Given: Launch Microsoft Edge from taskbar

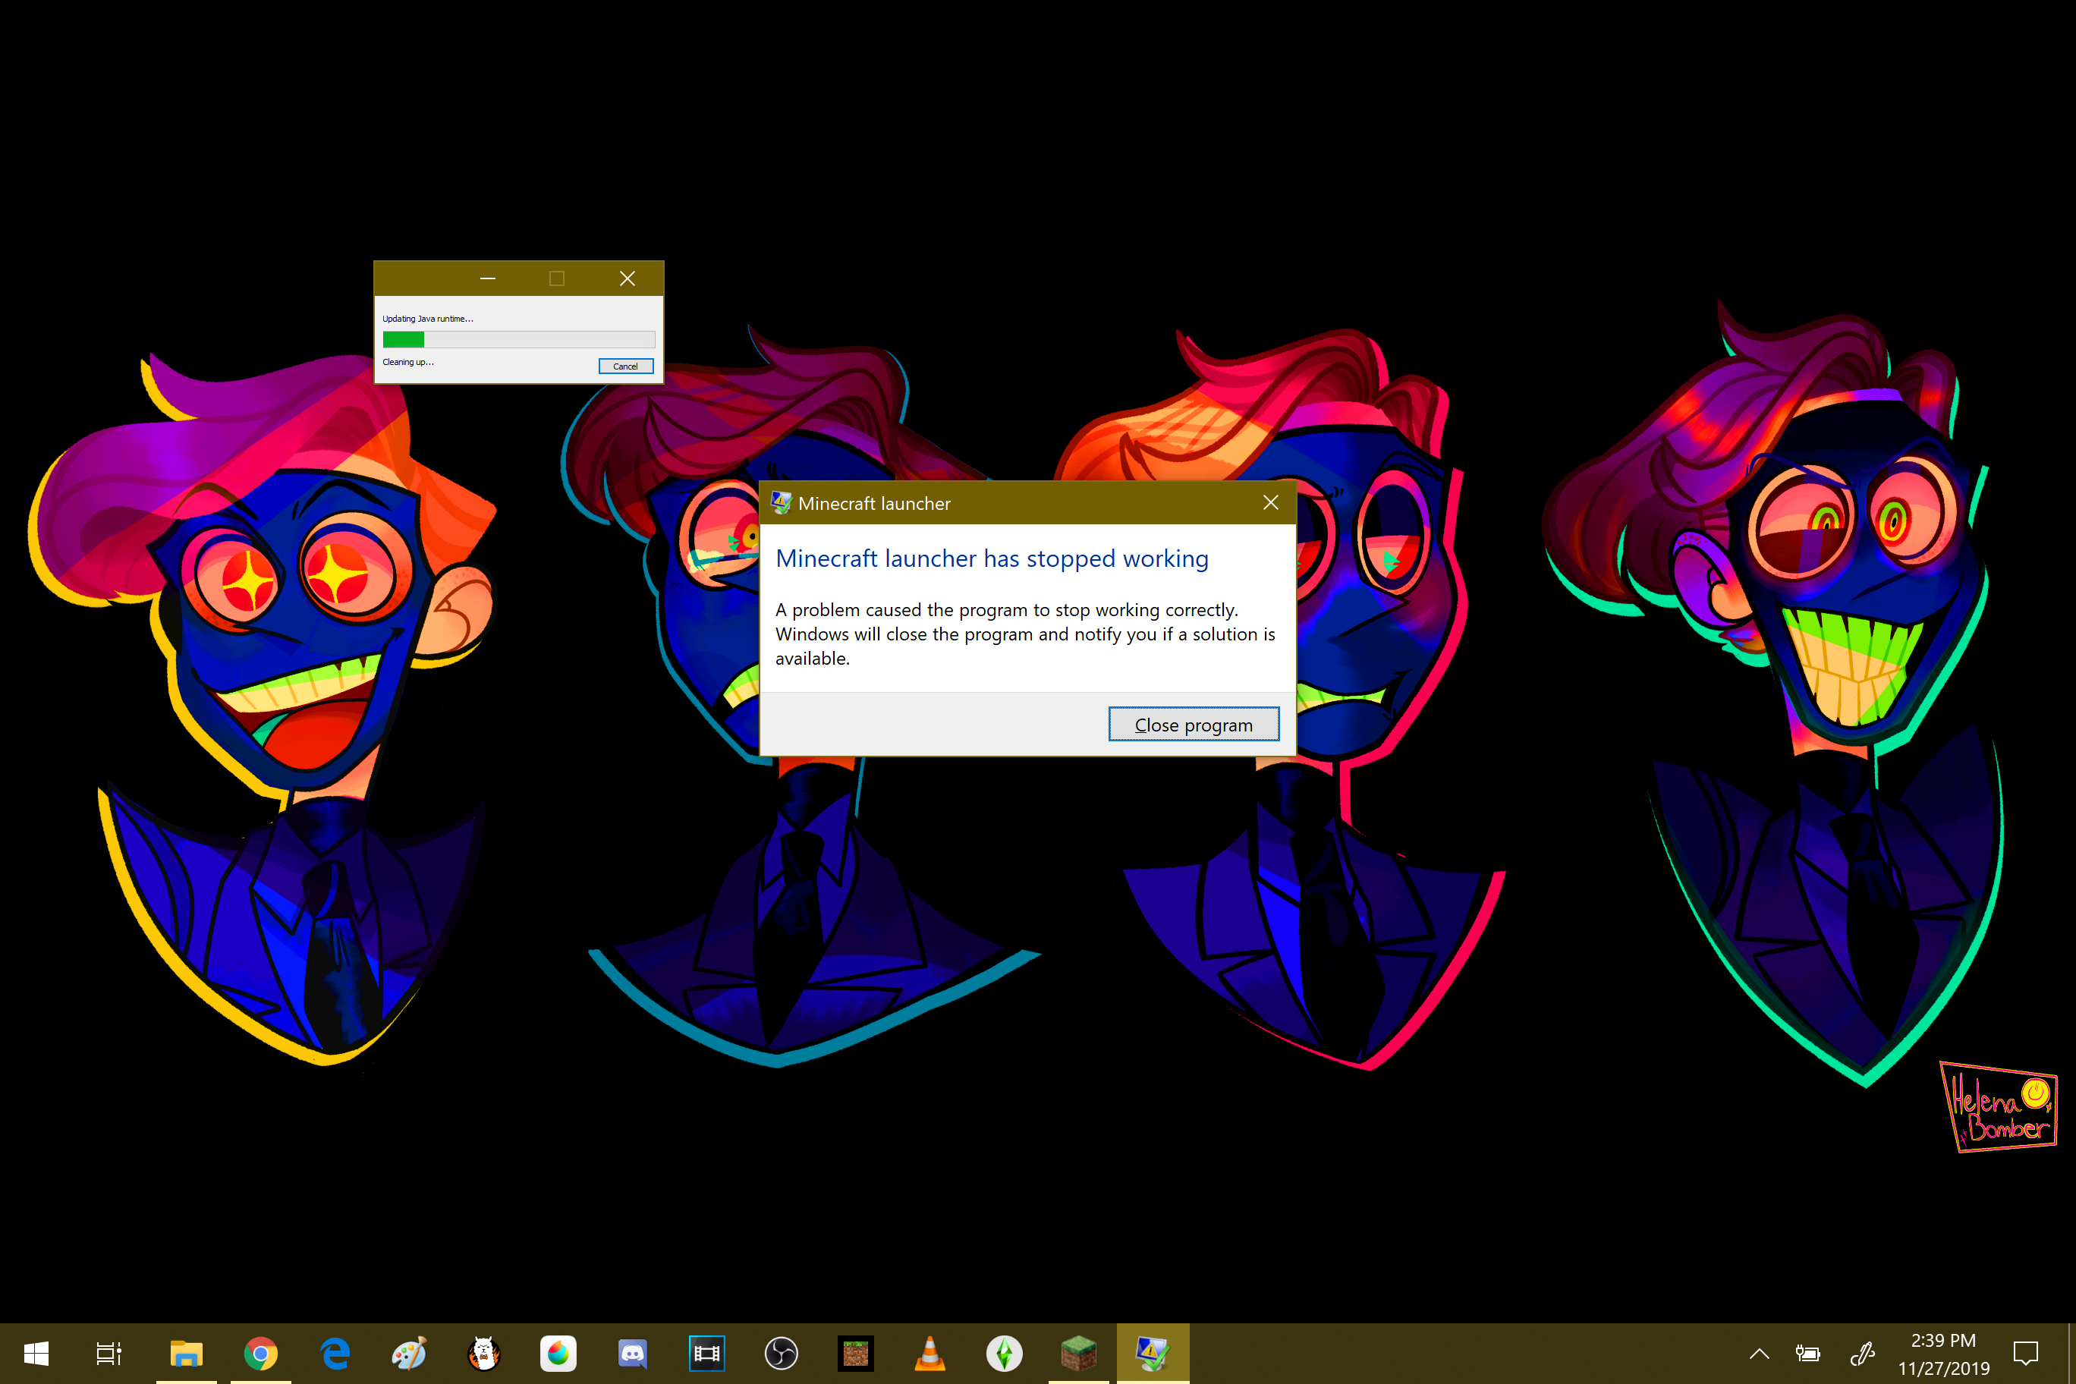Looking at the screenshot, I should [335, 1353].
